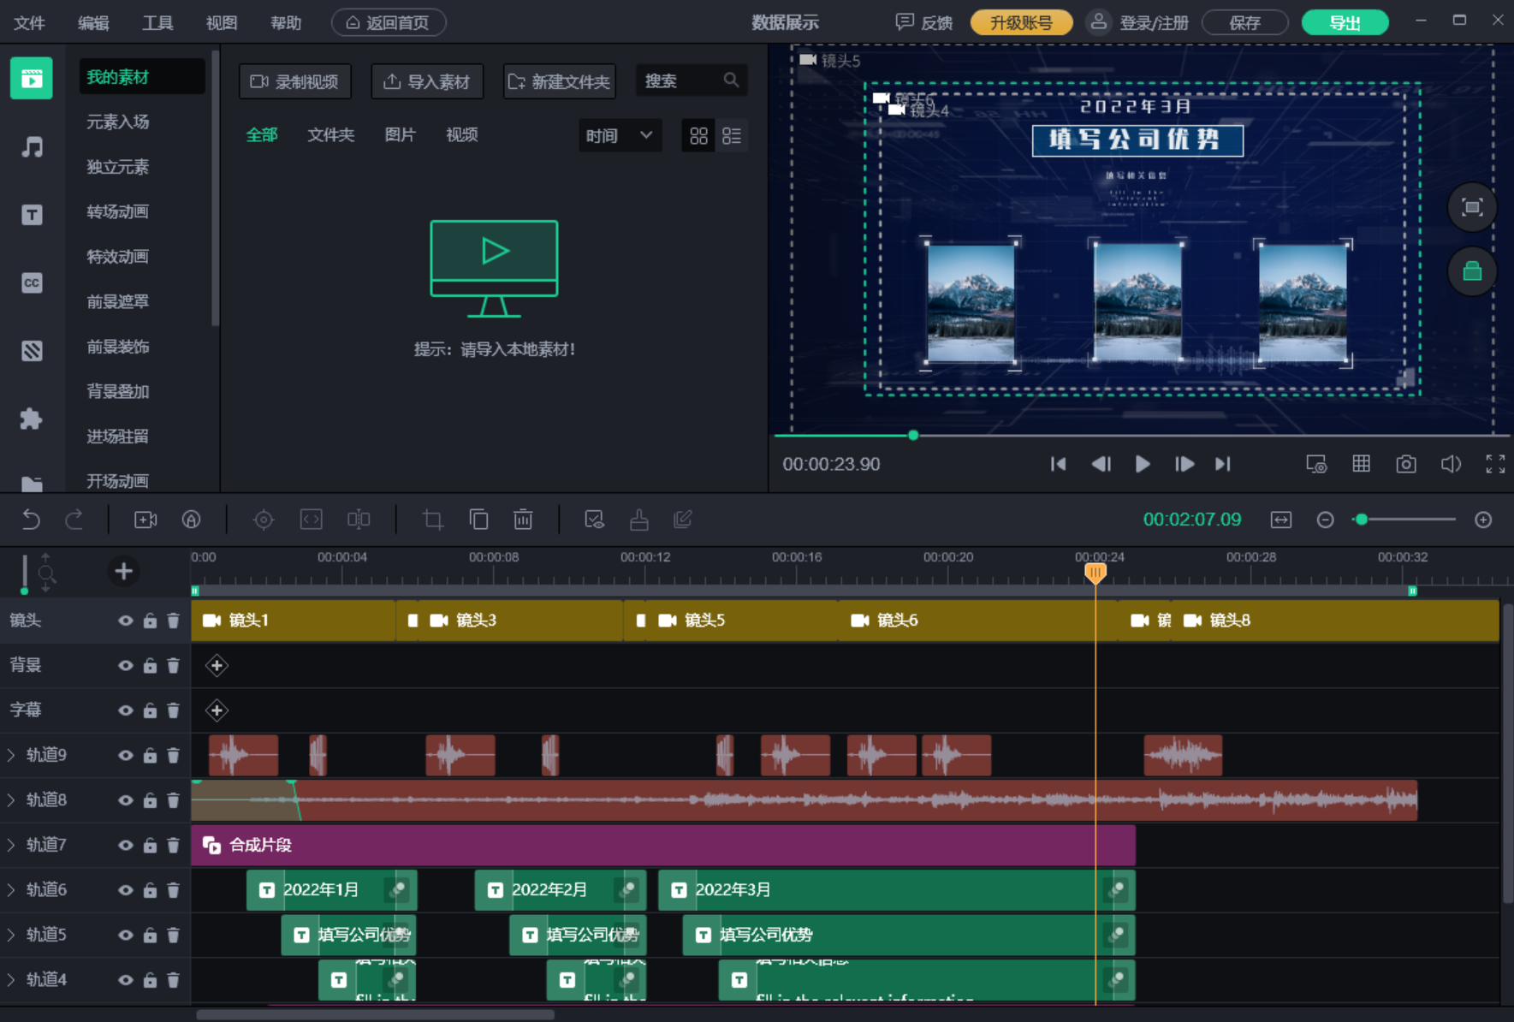Hide 轨道7 with its eye icon
The height and width of the screenshot is (1022, 1514).
pyautogui.click(x=125, y=845)
